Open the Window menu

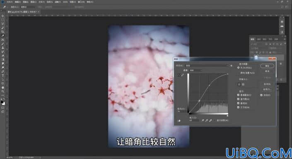click(81, 2)
